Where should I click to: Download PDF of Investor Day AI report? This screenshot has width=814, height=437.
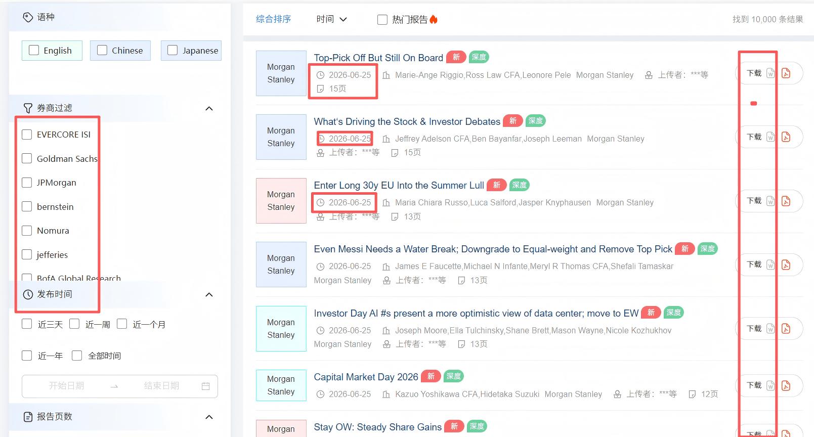[786, 329]
